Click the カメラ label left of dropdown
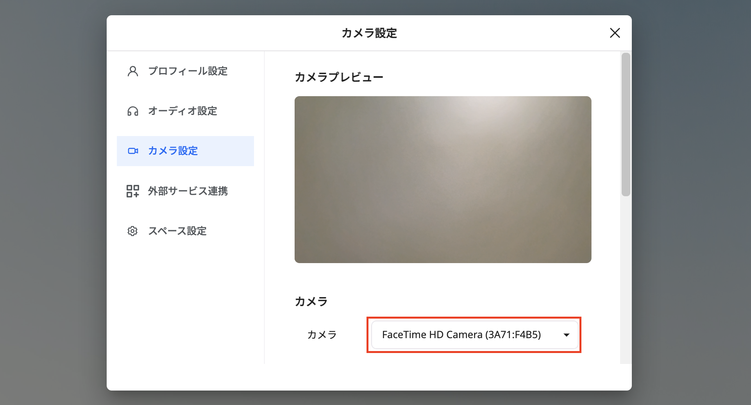 tap(322, 335)
